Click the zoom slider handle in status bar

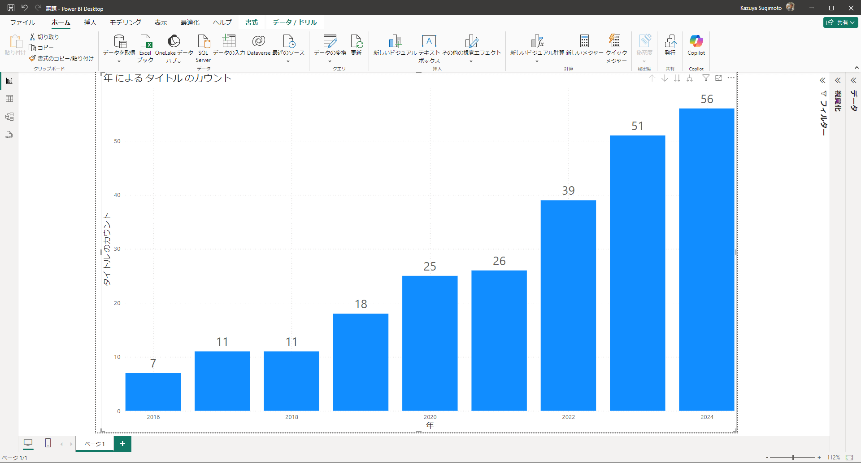(x=793, y=458)
